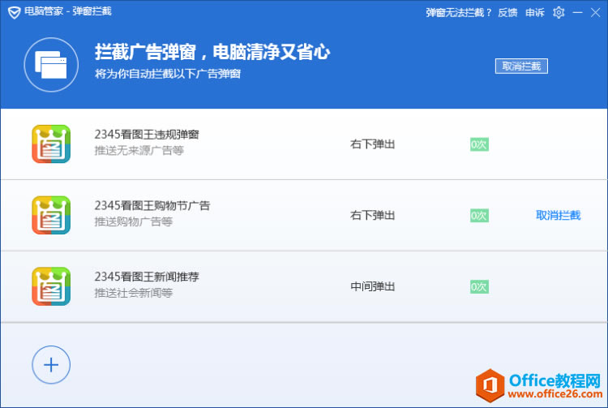This screenshot has height=408, width=608.
Task: Click subtitle 将为你自动拦截以下广告弹窗
Action: pos(168,74)
